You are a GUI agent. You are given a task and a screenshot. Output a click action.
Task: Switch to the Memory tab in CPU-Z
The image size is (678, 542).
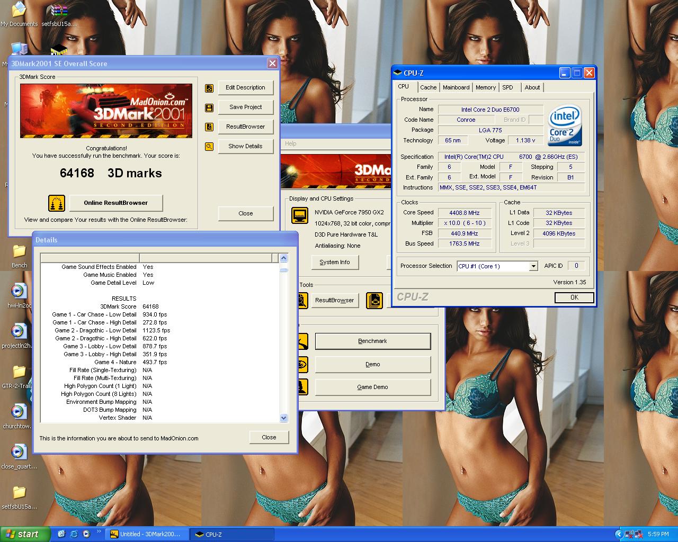point(486,88)
